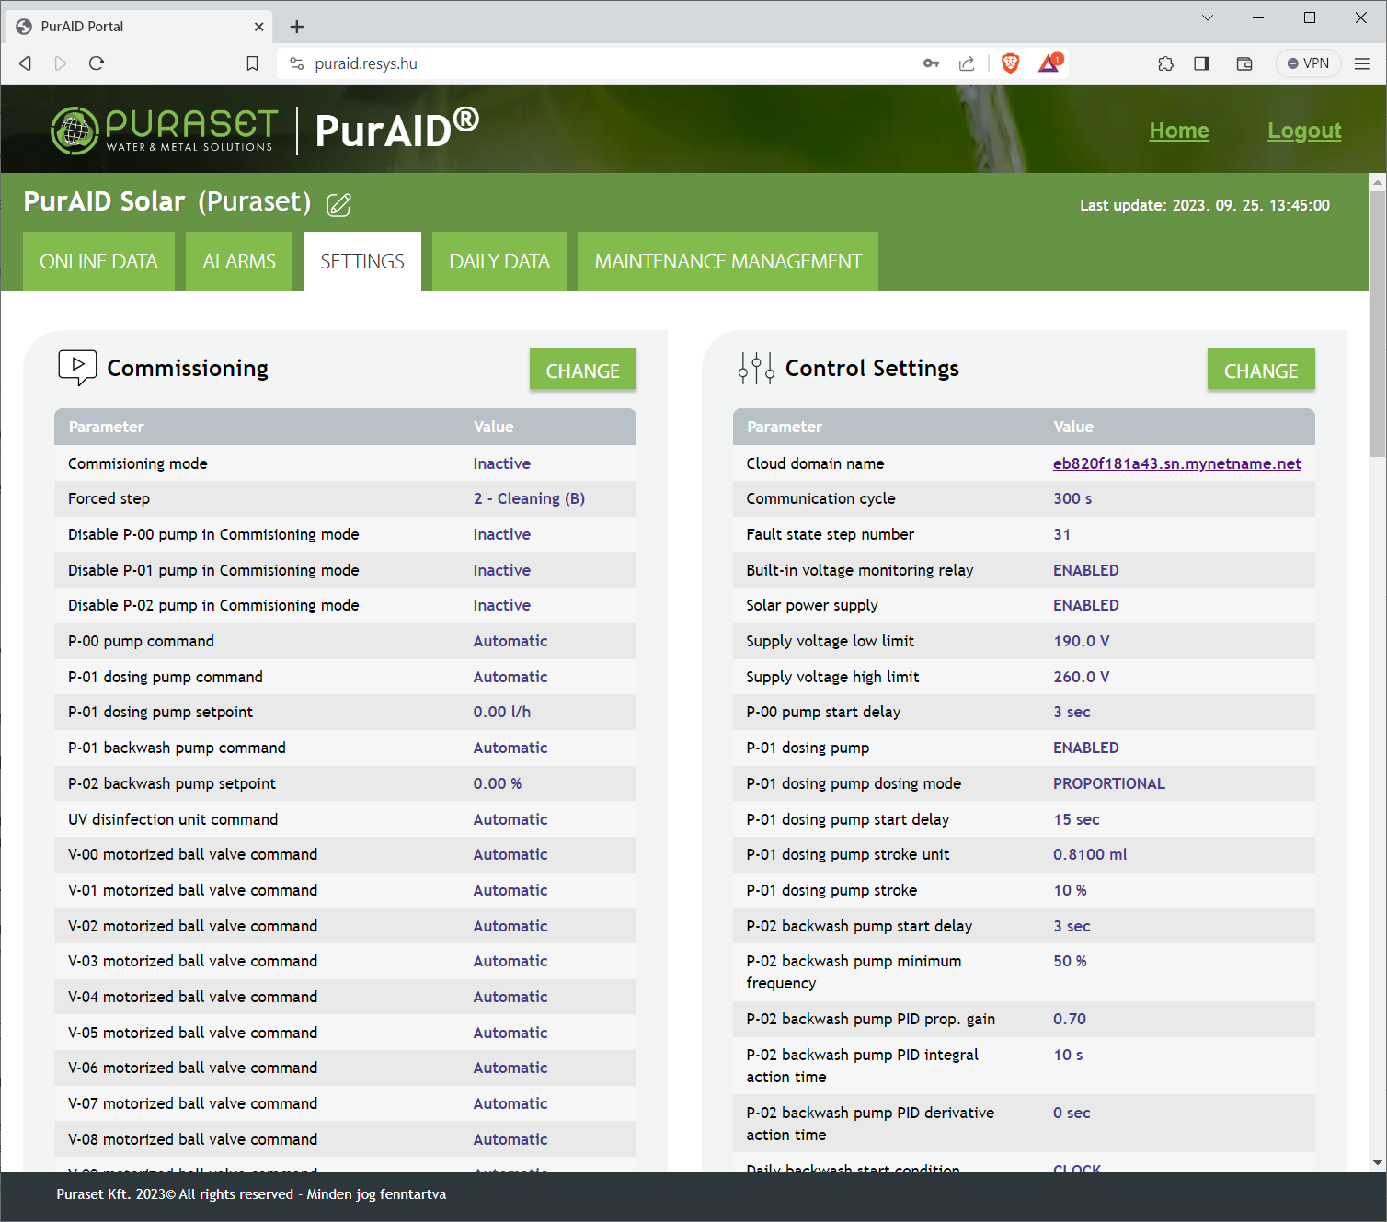Bookmark this page using the bookmark icon
This screenshot has height=1222, width=1387.
point(252,63)
